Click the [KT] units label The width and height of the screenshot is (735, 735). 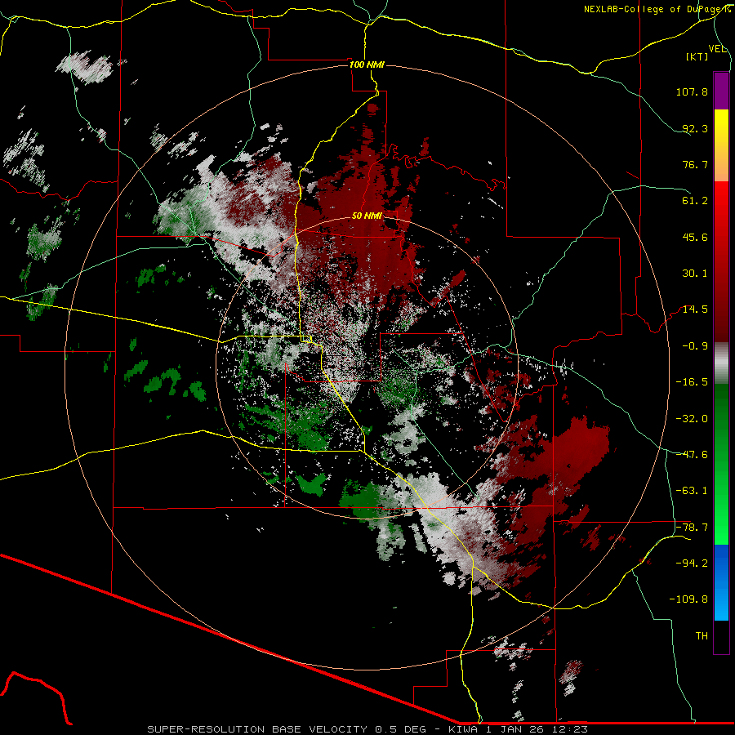click(697, 56)
